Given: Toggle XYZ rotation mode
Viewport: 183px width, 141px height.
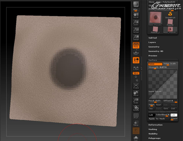Looking at the screenshot, I should pos(136,73).
